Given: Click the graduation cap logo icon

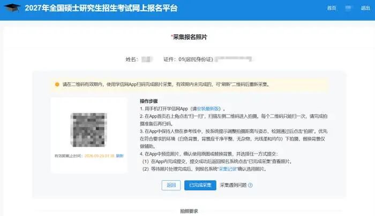Looking at the screenshot, I should 12,8.
